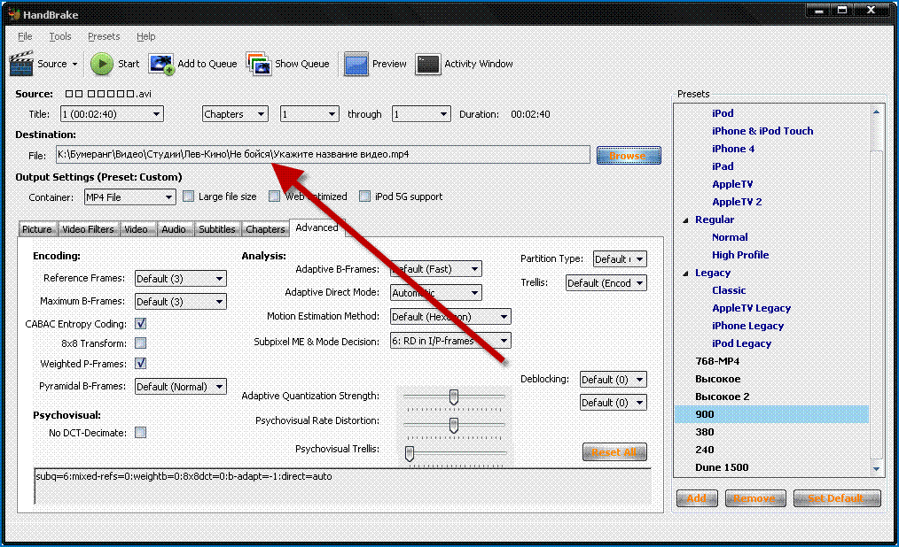The width and height of the screenshot is (899, 547).
Task: Open the Reference Frames dropdown
Action: coord(181,279)
